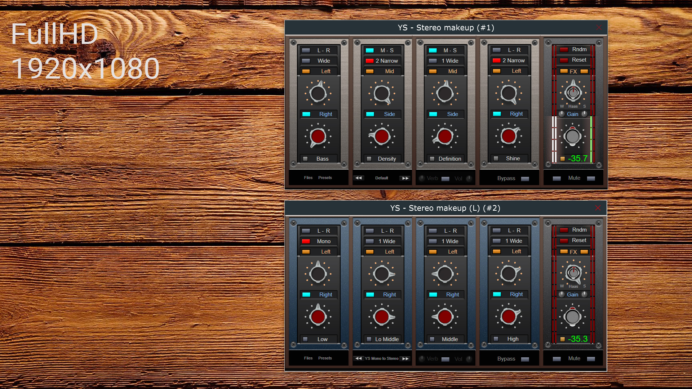Click the gray upper knob in Low strip
Image resolution: width=692 pixels, height=389 pixels.
(x=318, y=274)
